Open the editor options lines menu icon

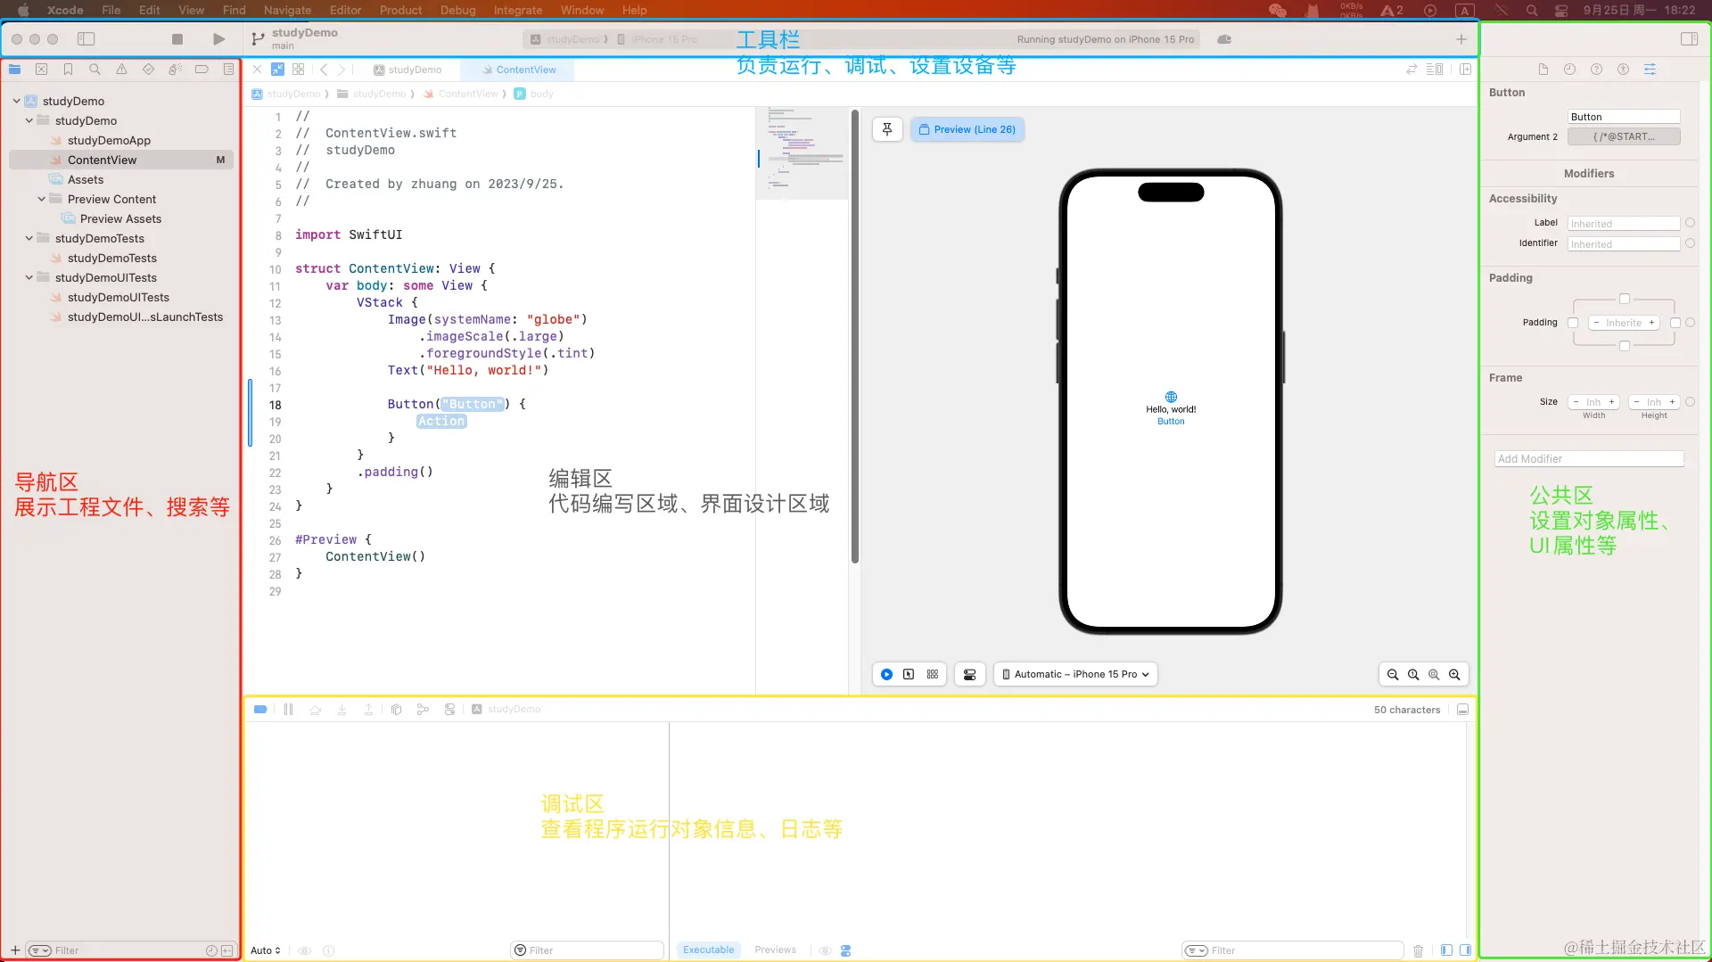[x=1435, y=70]
